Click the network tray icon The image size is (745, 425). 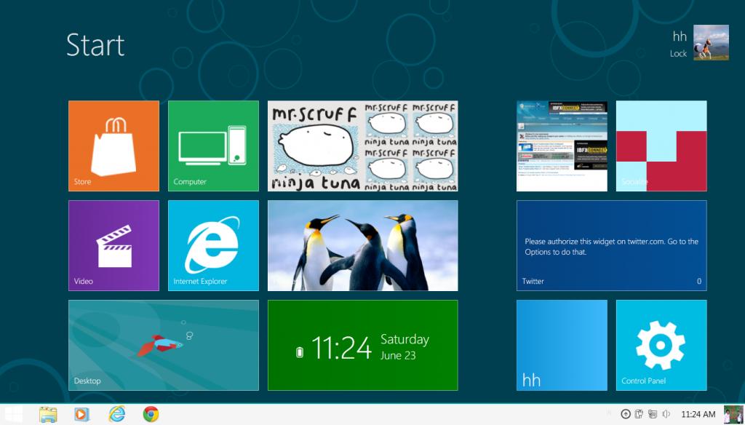tap(653, 415)
